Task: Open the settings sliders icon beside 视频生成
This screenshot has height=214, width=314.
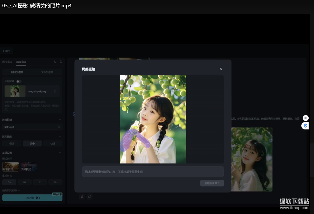Action: pyautogui.click(x=55, y=62)
